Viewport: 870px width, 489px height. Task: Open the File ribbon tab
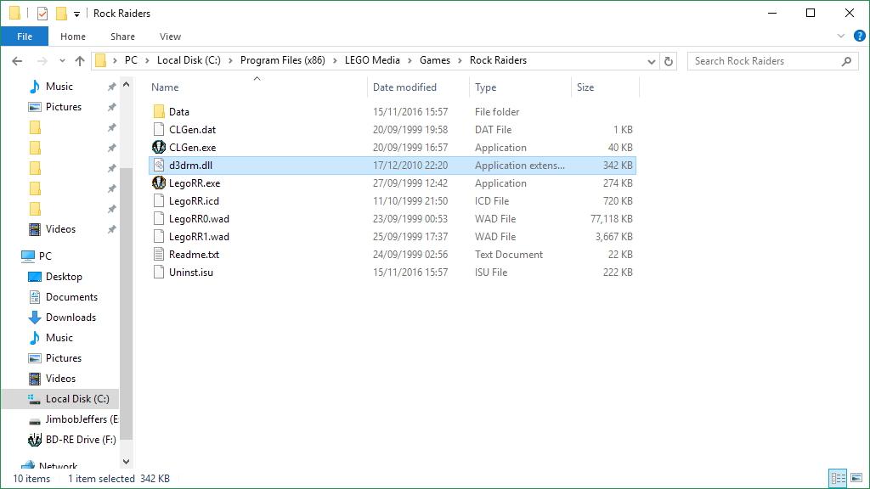point(25,37)
